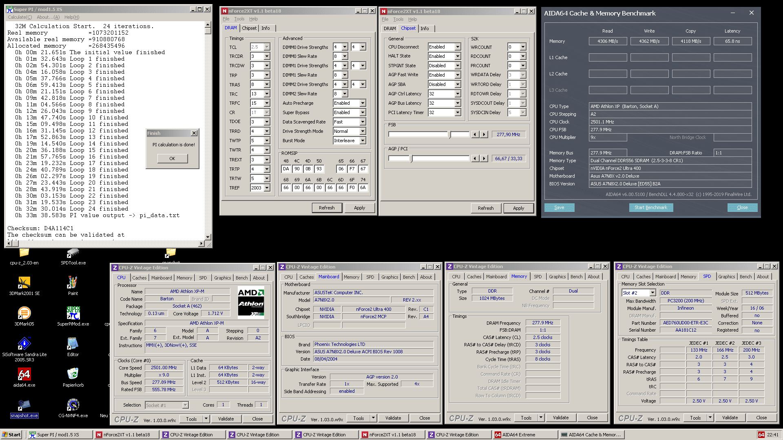Open the 3DMark2001 SE desktop icon
Screen dimensions: 783x440
point(24,282)
